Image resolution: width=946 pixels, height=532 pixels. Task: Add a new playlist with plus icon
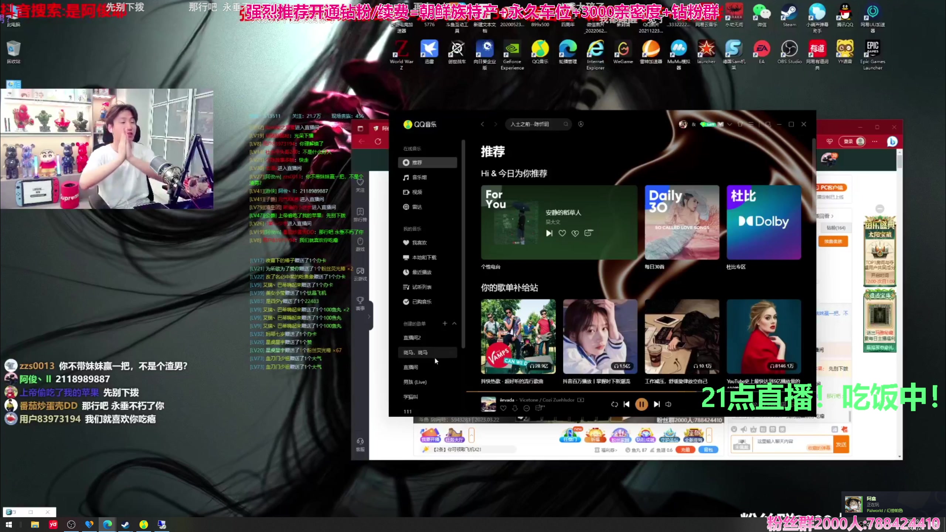445,324
